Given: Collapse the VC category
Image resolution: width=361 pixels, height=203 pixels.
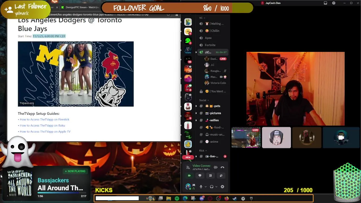Looking at the screenshot, I should 202,18.
